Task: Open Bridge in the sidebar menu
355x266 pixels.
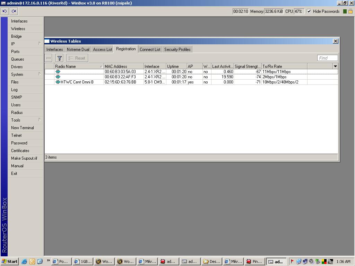Action: [x=26, y=36]
